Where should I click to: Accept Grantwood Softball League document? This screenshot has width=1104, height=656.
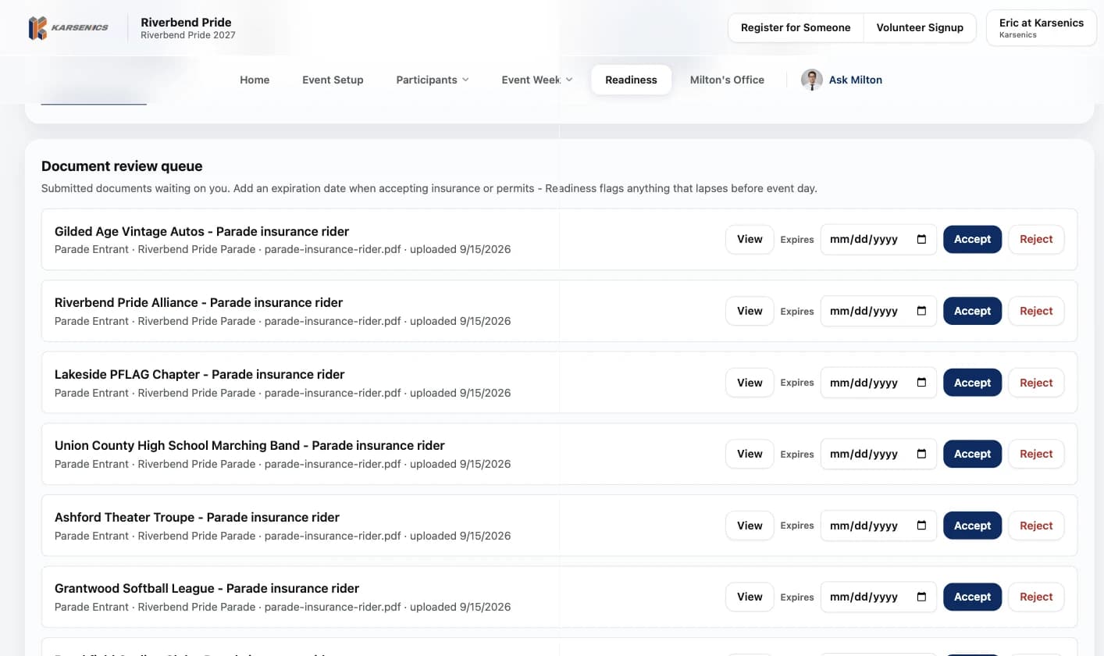[x=972, y=597]
